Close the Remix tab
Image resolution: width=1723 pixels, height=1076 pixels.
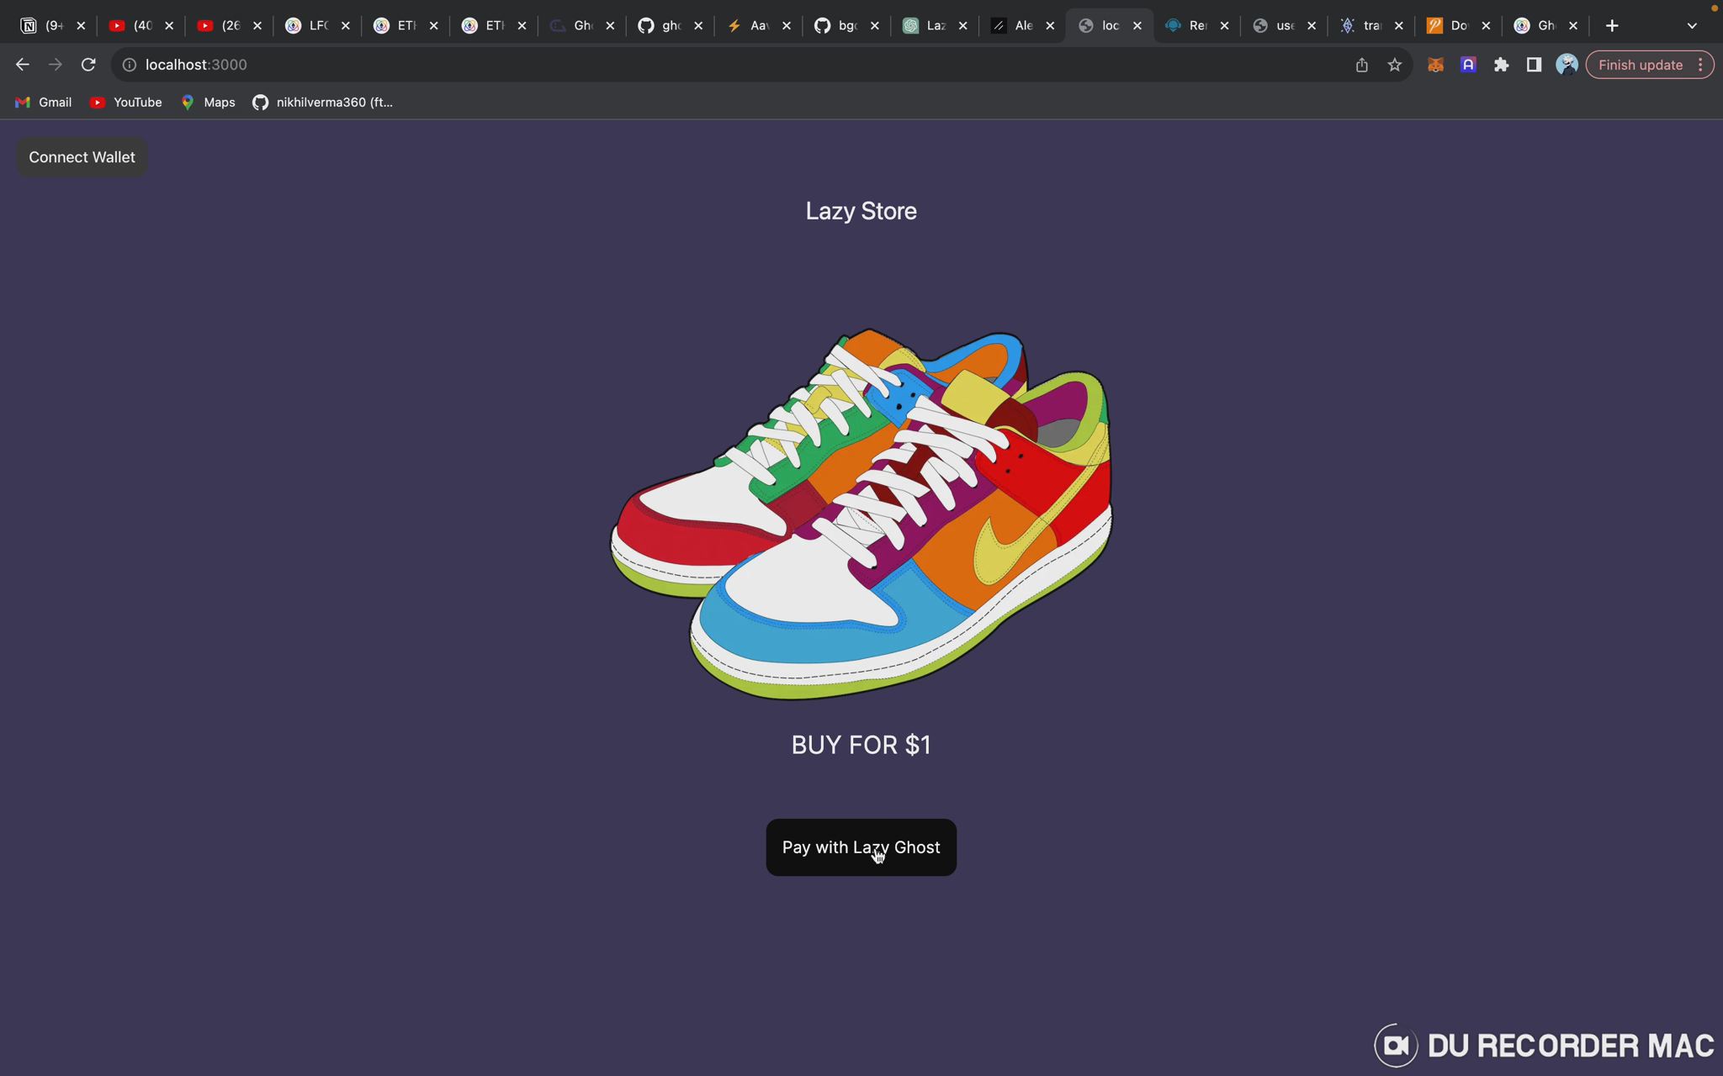tap(1225, 26)
